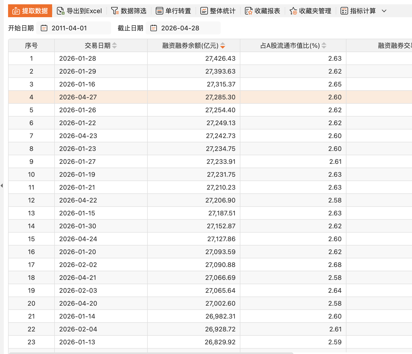Click the 提取数据 extract data button
This screenshot has width=412, height=354.
pyautogui.click(x=30, y=11)
